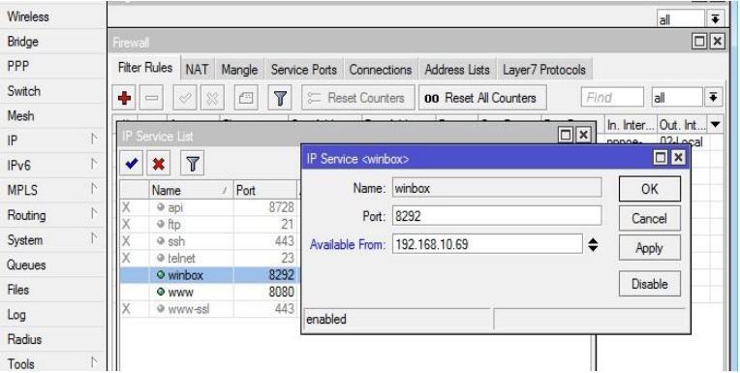Open the Firewall 'all' chain dropdown
Viewport: 740px width, 373px height.
(713, 98)
